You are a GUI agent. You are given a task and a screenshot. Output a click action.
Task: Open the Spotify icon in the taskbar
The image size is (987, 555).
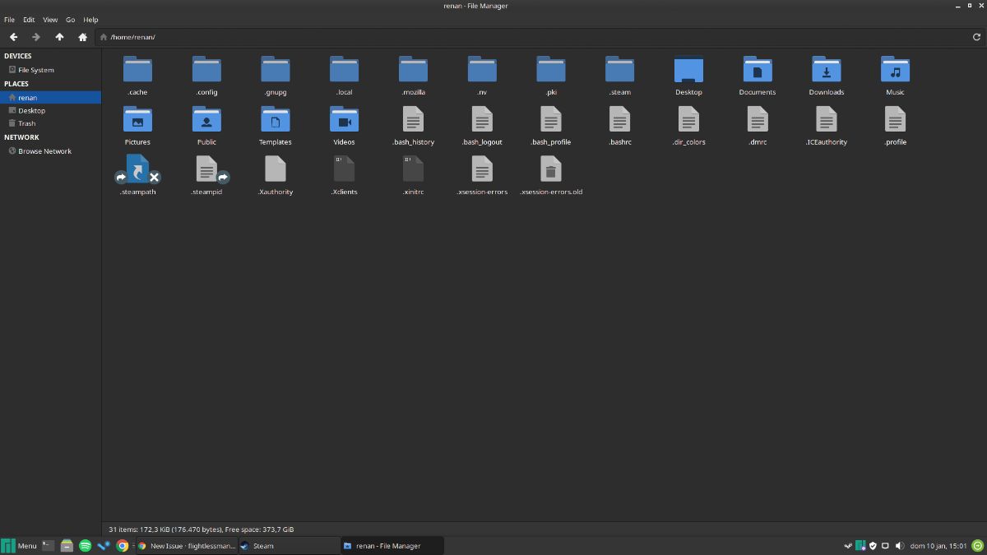85,545
